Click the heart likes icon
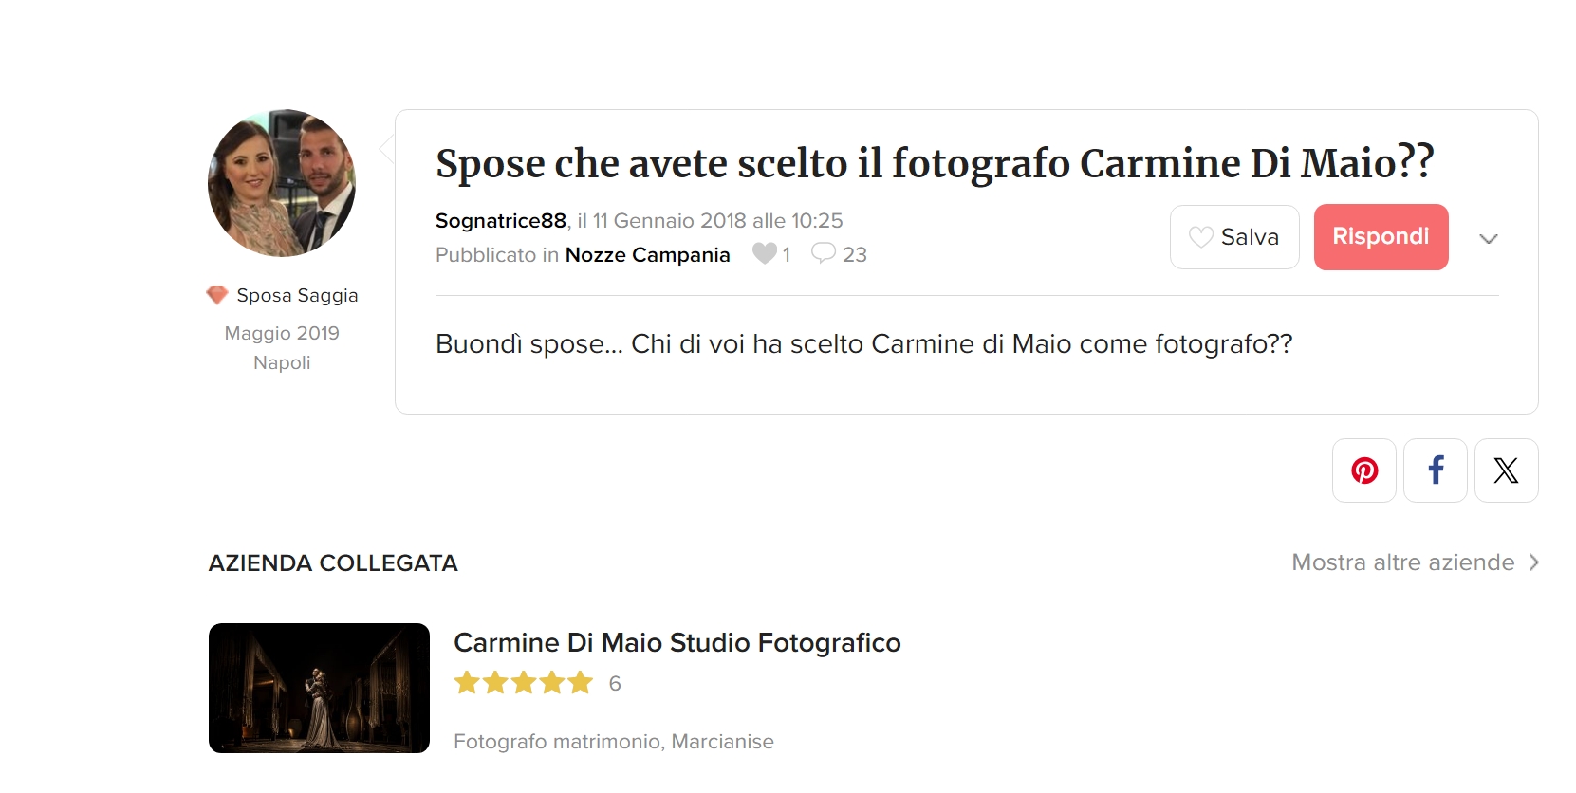Screen dimensions: 1576x793 [764, 253]
